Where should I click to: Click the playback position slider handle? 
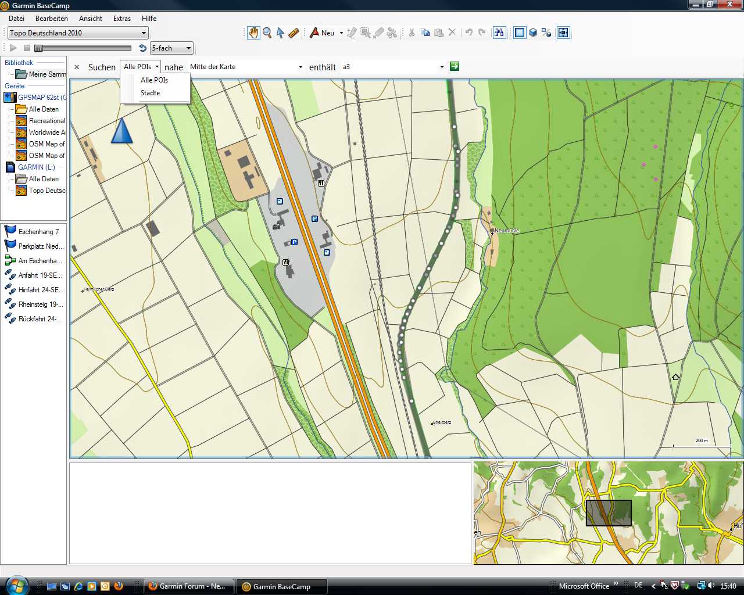coord(38,48)
